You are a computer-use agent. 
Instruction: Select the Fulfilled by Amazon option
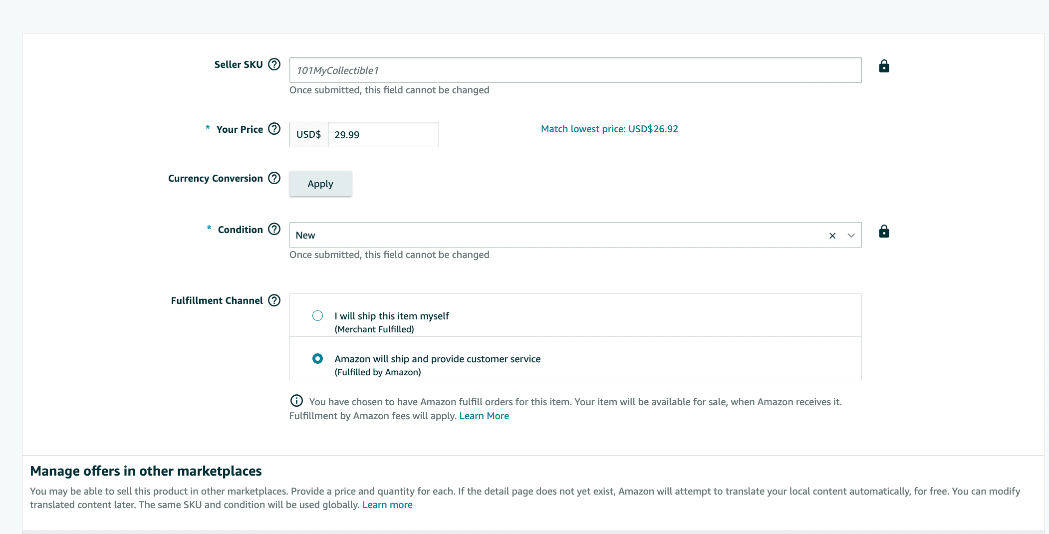pos(317,359)
